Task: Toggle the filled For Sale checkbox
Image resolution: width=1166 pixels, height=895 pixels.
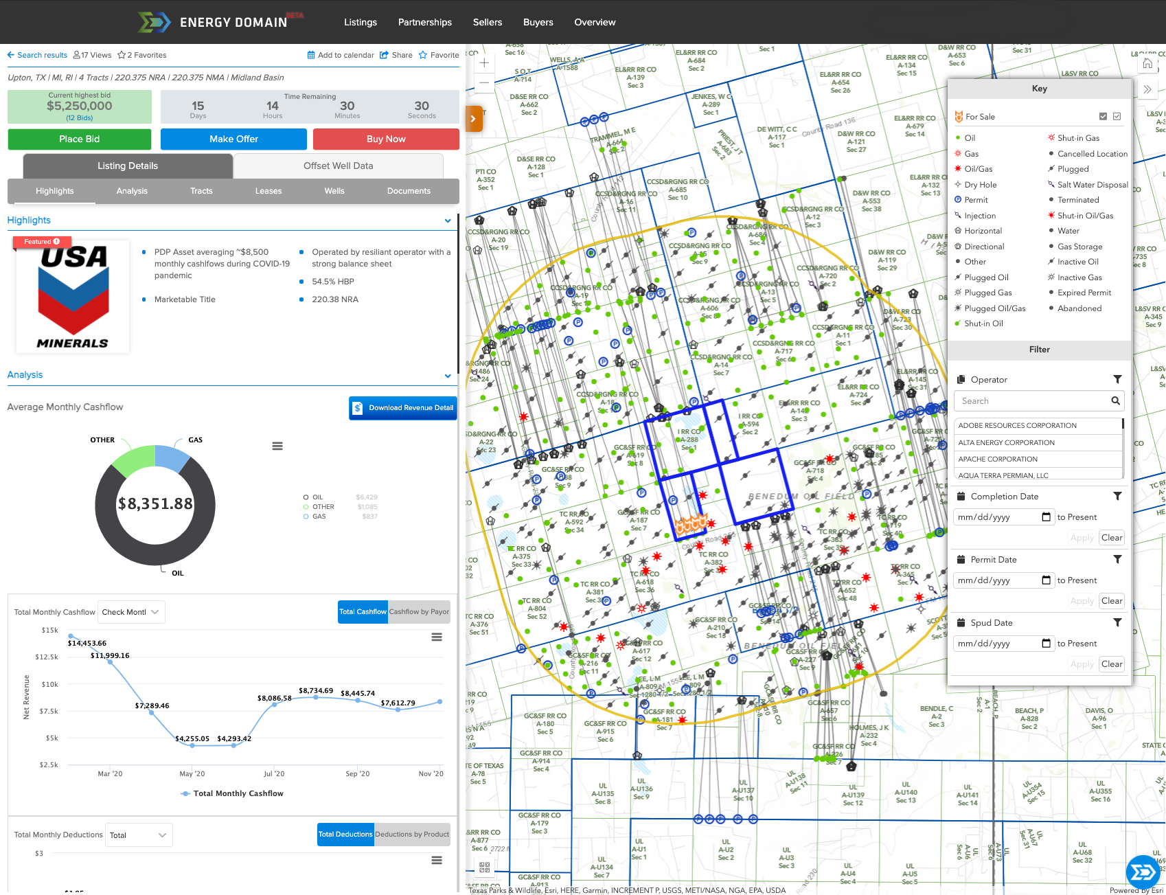Action: pyautogui.click(x=1103, y=117)
